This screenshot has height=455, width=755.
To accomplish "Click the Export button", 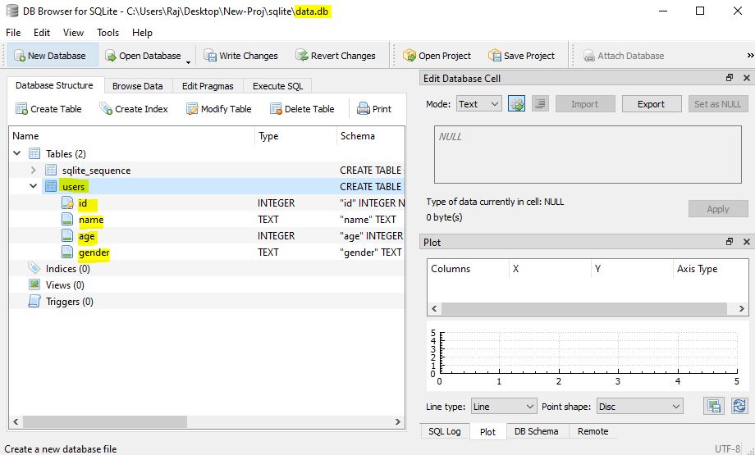I will pyautogui.click(x=651, y=104).
